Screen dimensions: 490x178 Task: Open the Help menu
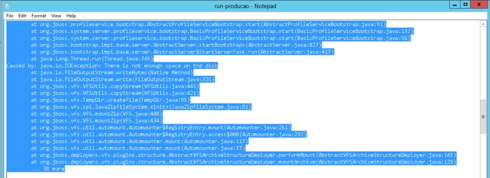coord(71,16)
